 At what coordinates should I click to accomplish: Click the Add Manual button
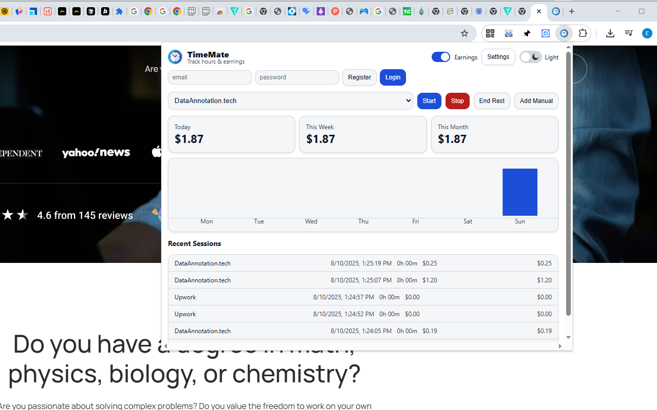(x=536, y=101)
